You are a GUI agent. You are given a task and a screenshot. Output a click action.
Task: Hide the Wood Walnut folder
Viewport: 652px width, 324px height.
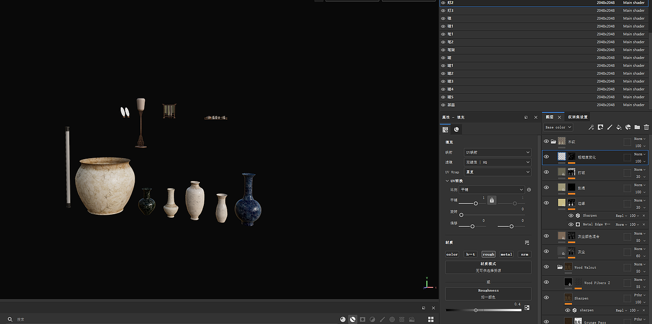(546, 267)
